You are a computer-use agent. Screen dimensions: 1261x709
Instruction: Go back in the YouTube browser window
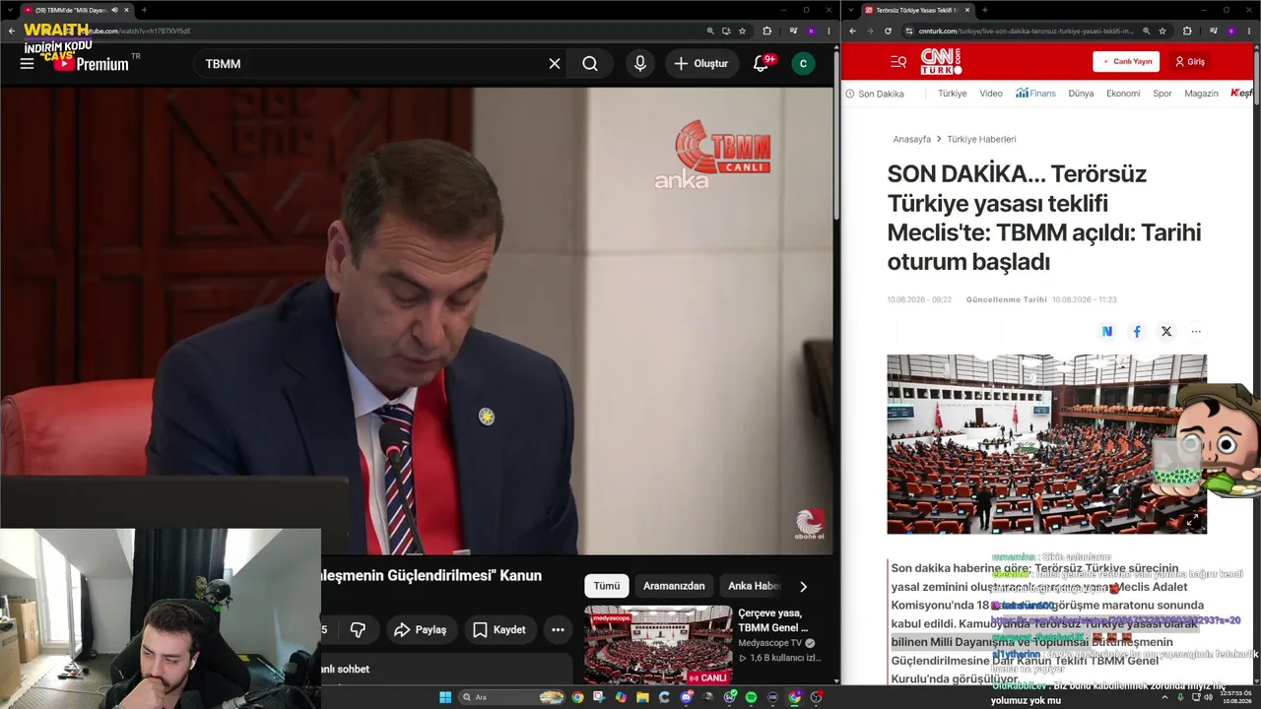[x=12, y=31]
